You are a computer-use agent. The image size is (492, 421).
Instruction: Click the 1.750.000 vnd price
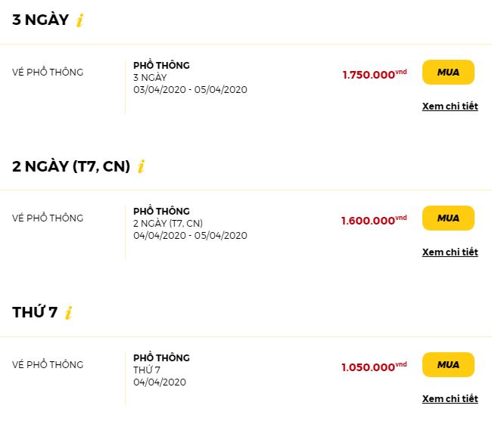375,74
